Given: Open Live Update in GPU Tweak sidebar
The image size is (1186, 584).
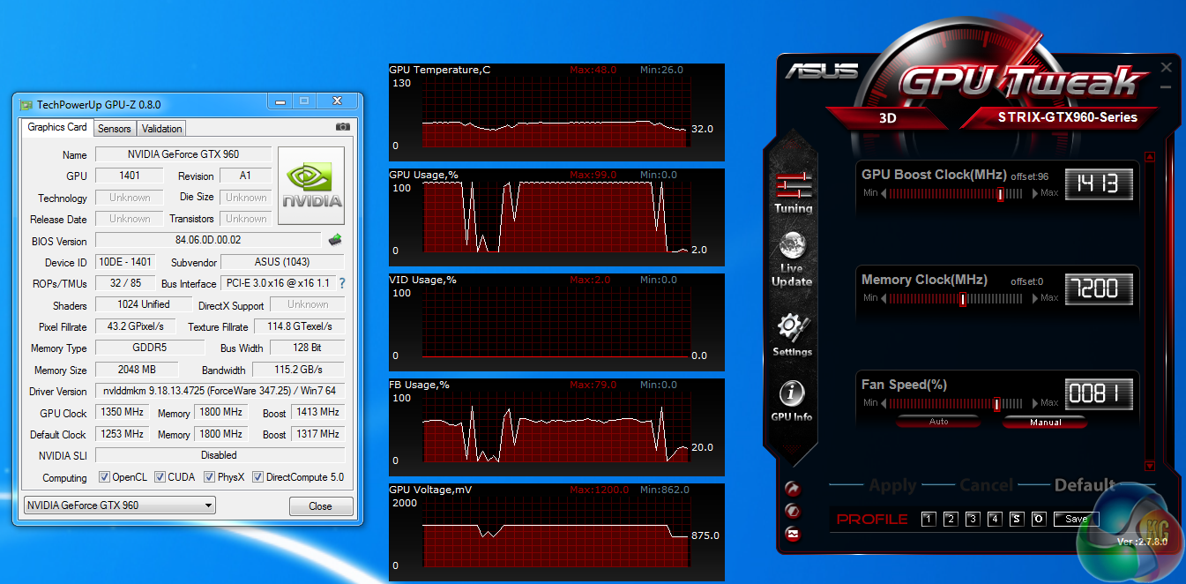Looking at the screenshot, I should pyautogui.click(x=792, y=258).
